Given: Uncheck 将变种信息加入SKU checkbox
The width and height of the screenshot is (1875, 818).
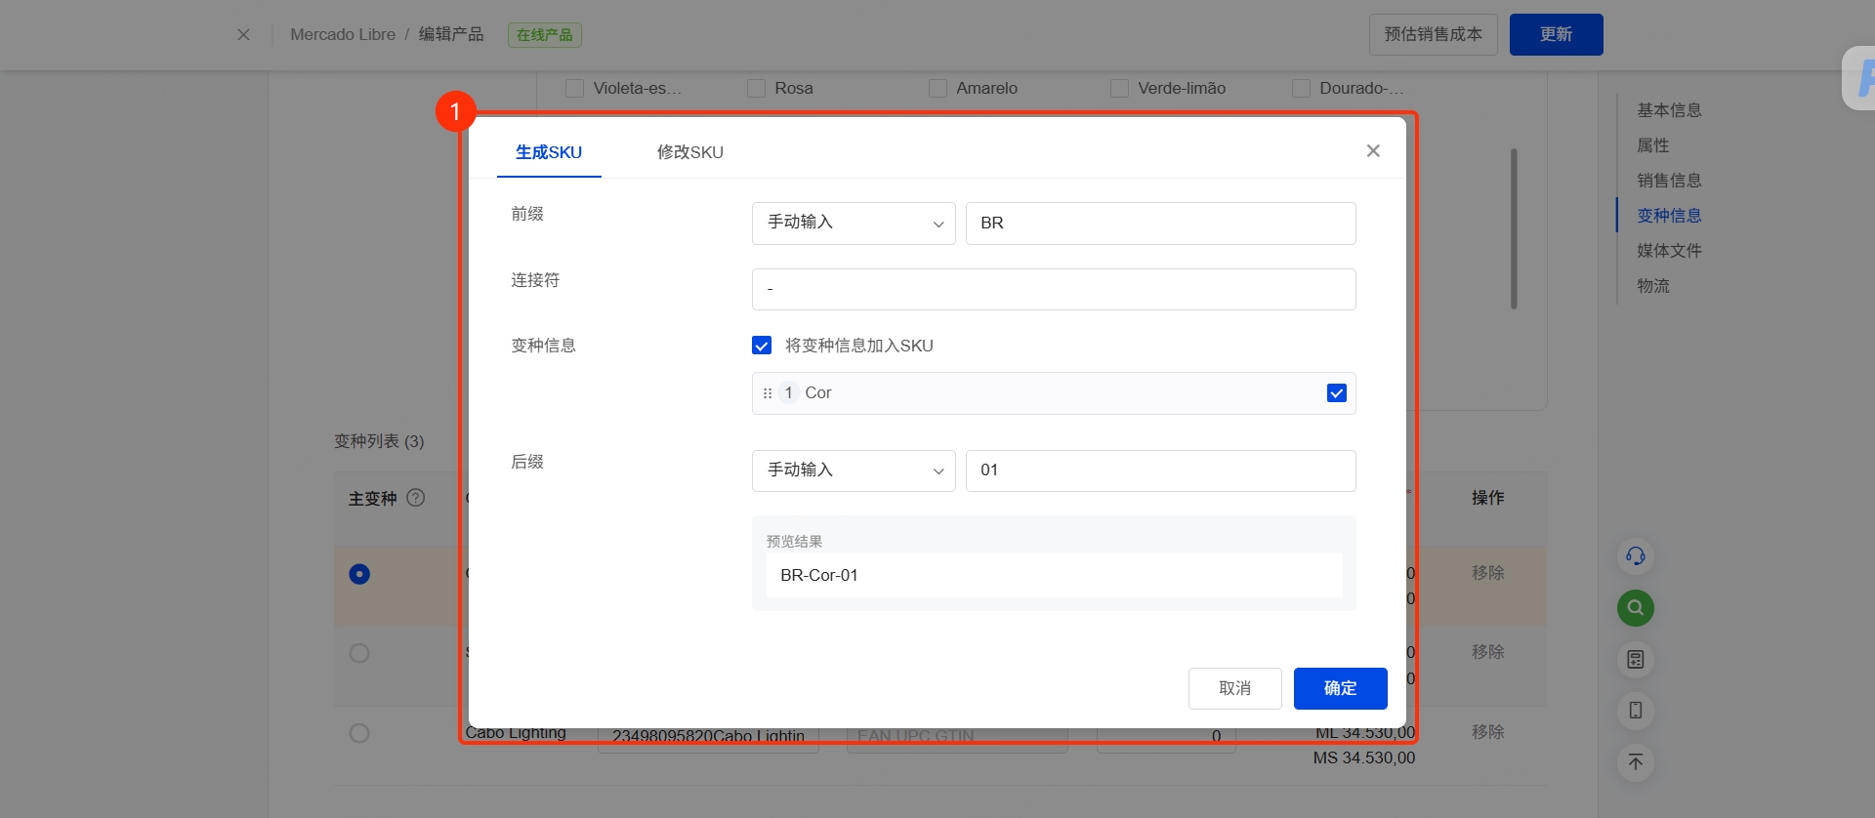Looking at the screenshot, I should pos(762,346).
